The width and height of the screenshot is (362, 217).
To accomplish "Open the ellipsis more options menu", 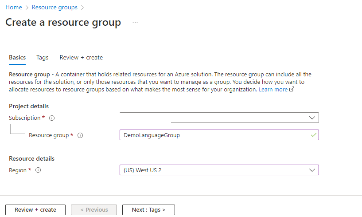I will (135, 22).
